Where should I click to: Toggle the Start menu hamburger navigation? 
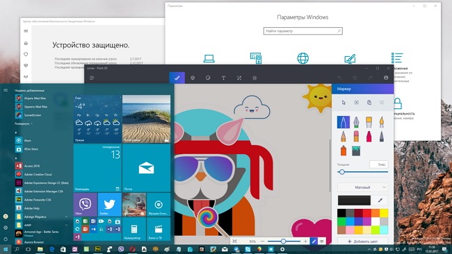tap(6, 90)
